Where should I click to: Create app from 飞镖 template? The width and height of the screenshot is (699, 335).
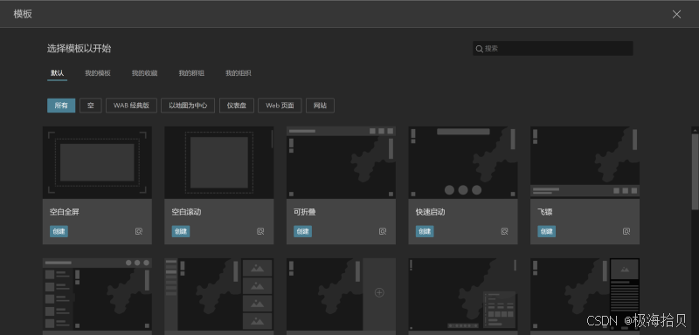tap(547, 231)
